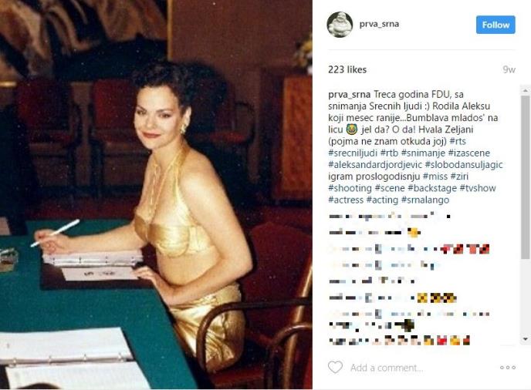Image resolution: width=531 pixels, height=390 pixels.
Task: Open the #tvshow hashtag
Action: (x=478, y=188)
